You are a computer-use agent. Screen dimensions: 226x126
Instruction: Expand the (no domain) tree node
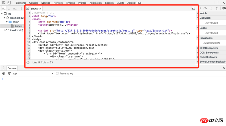click(x=4, y=30)
